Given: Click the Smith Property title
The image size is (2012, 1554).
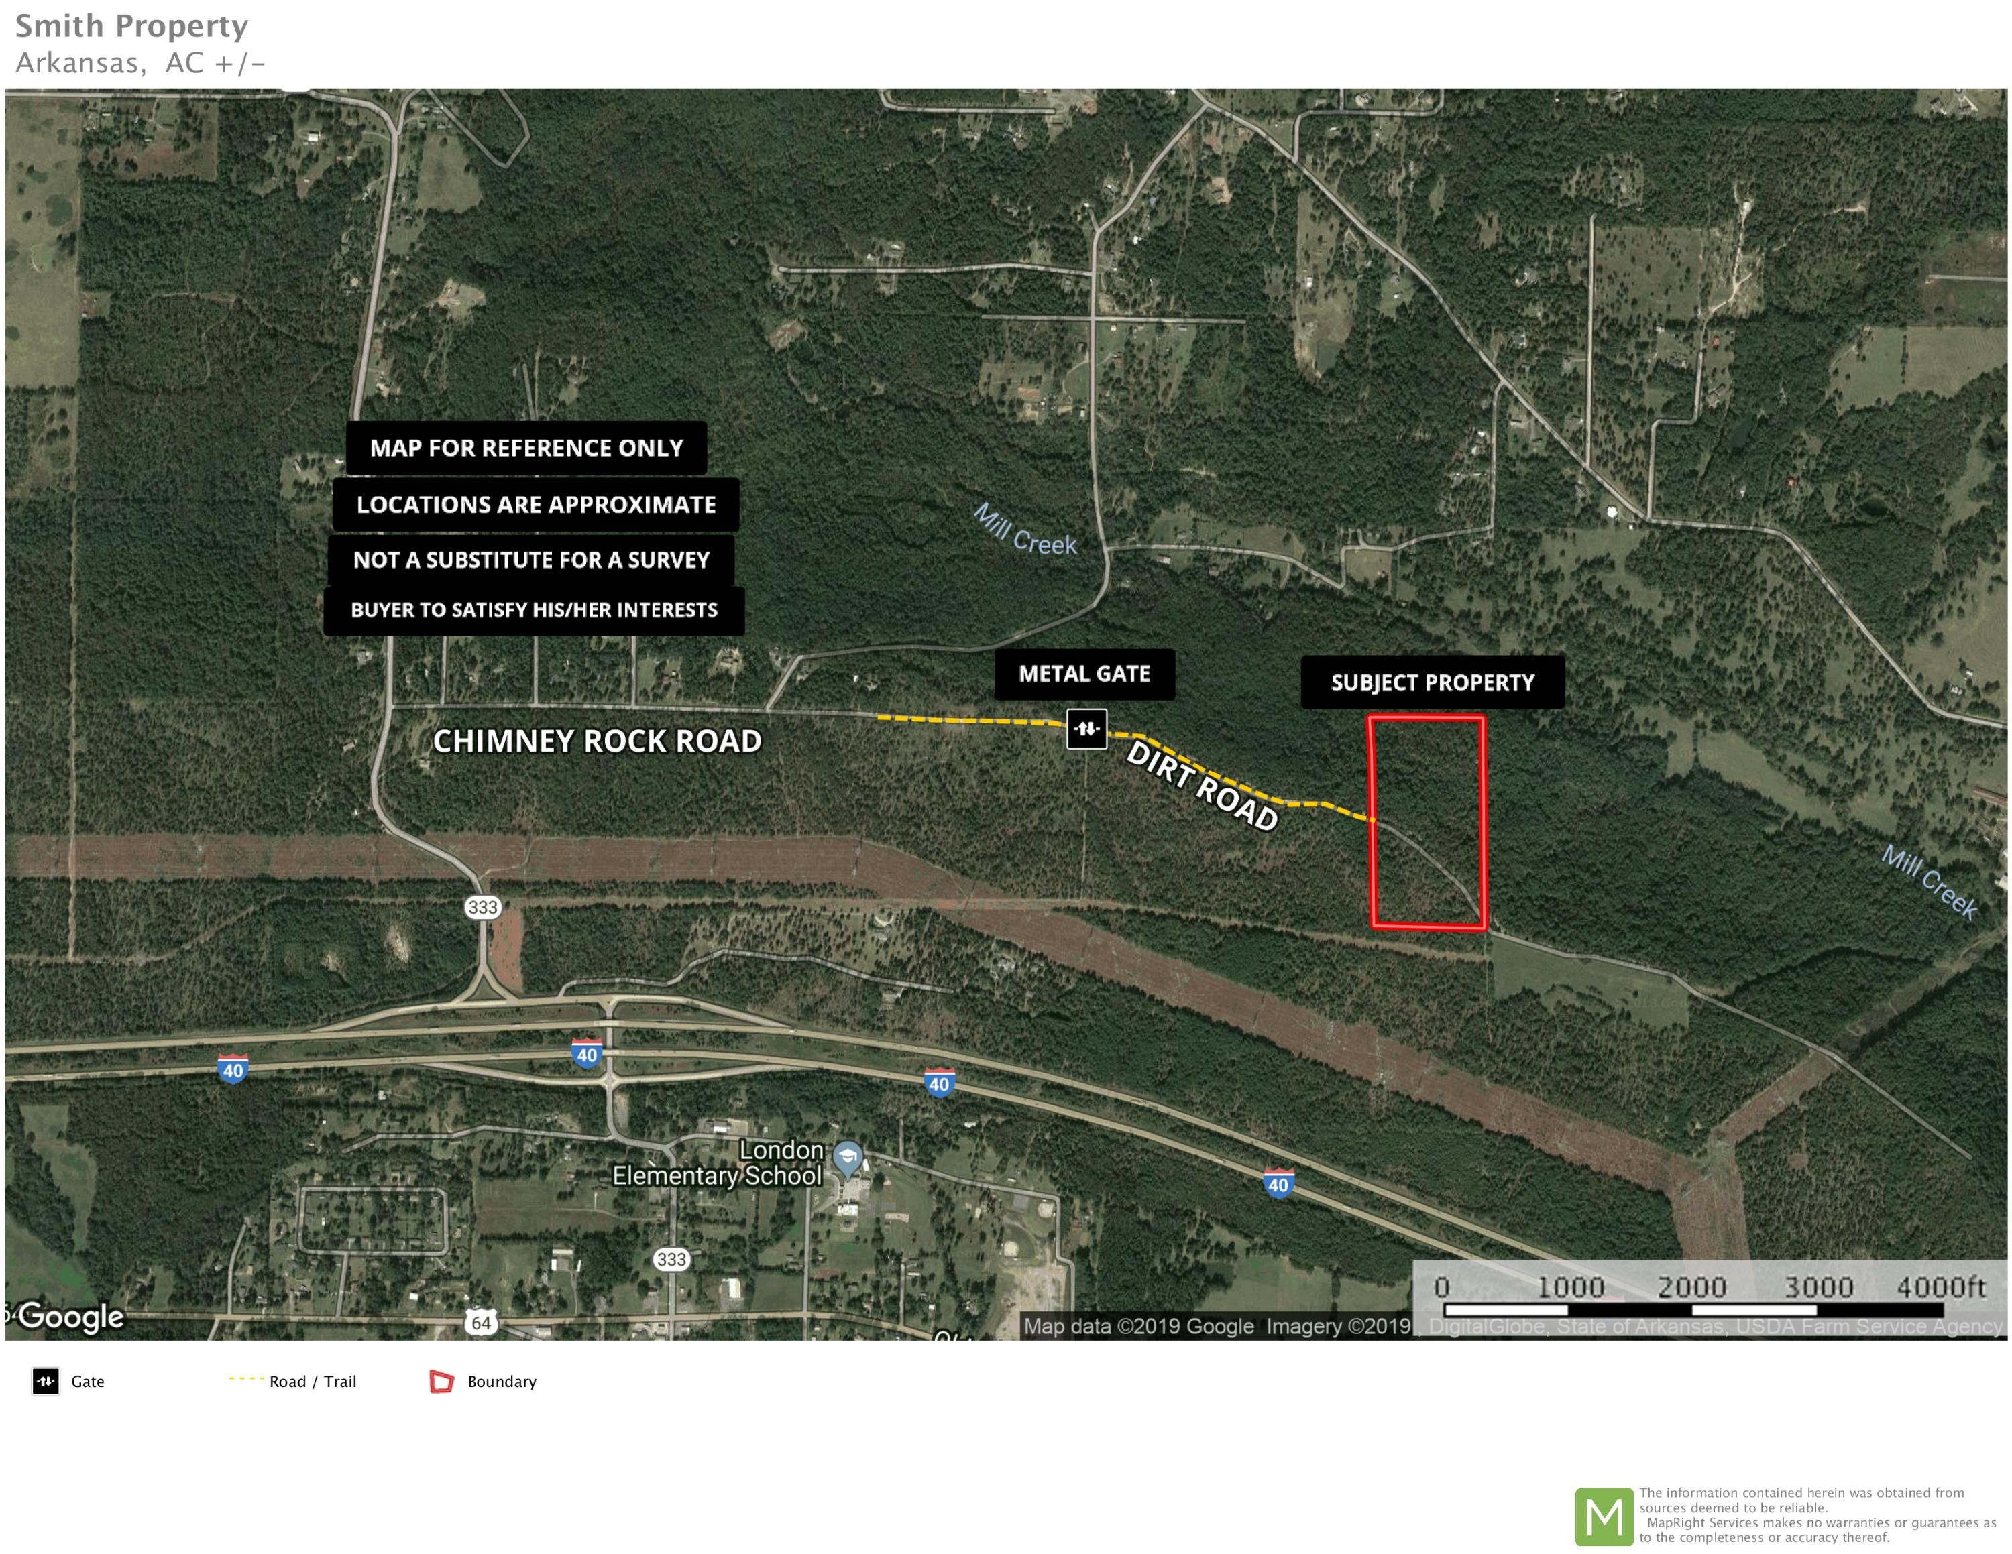Looking at the screenshot, I should point(131,25).
